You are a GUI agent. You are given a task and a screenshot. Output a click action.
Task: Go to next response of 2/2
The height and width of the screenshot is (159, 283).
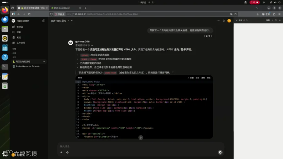(x=212, y=36)
